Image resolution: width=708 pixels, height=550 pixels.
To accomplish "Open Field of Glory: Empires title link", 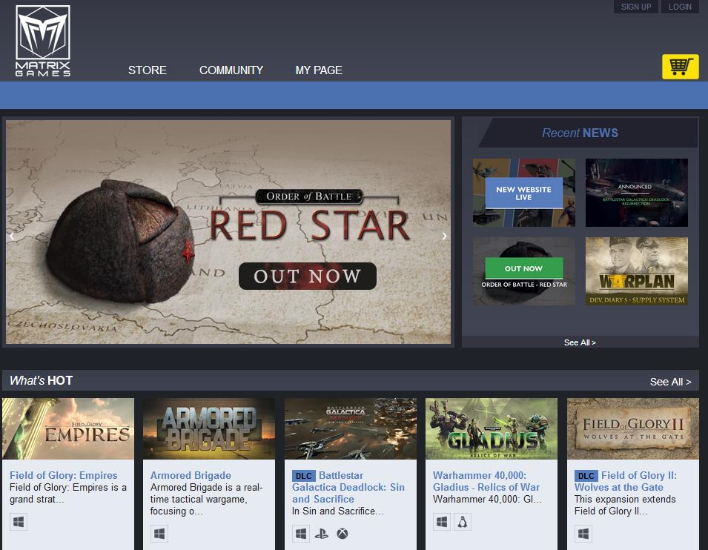I will [63, 475].
